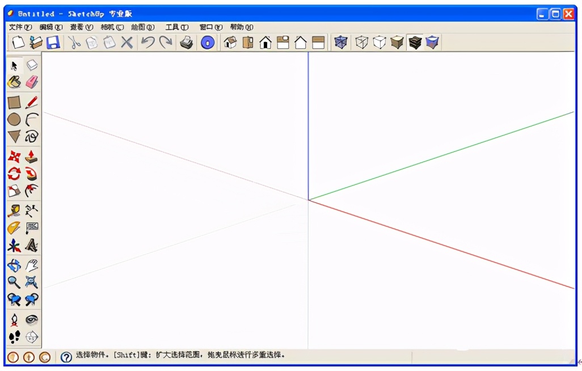Click the status bar question mark help icon
The height and width of the screenshot is (371, 582).
pyautogui.click(x=66, y=357)
